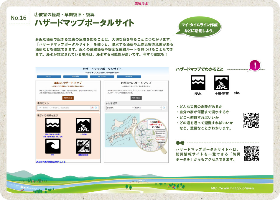
Task: Click the upper QR code beside the bullet list
Action: [251, 120]
